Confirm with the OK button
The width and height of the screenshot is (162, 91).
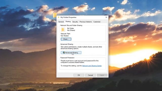79,75
